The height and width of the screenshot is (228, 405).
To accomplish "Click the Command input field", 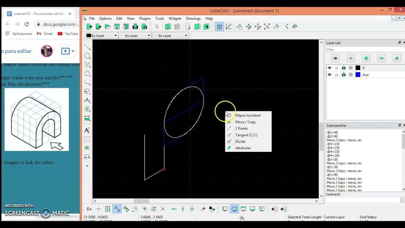I will point(363,200).
